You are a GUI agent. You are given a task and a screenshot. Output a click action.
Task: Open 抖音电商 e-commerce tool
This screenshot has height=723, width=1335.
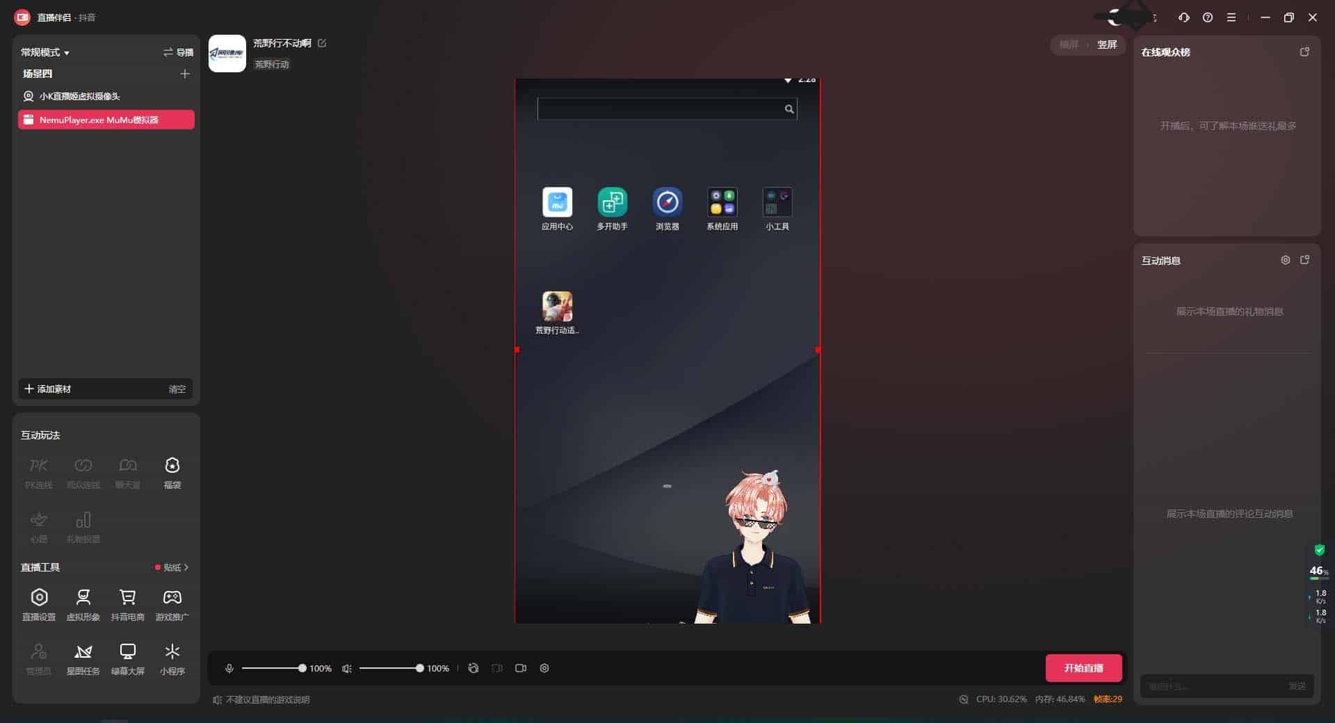[x=127, y=604]
